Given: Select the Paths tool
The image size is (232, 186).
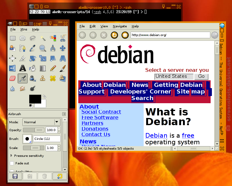Looking at the screenshot, I should coord(23,48).
